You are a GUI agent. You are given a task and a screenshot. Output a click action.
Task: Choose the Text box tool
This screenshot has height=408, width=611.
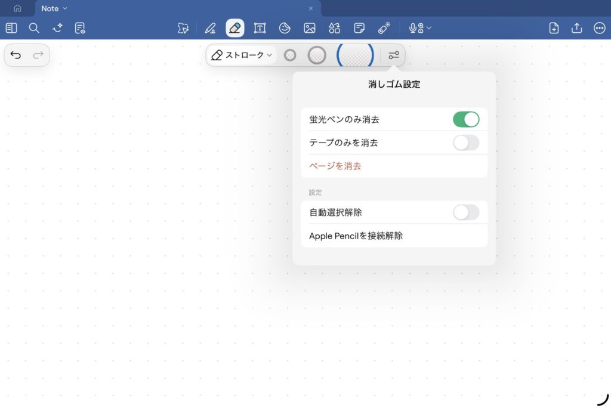coord(260,28)
